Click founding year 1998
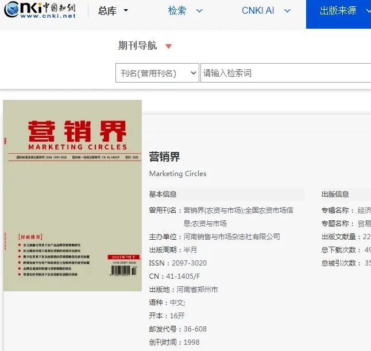 coord(192,342)
